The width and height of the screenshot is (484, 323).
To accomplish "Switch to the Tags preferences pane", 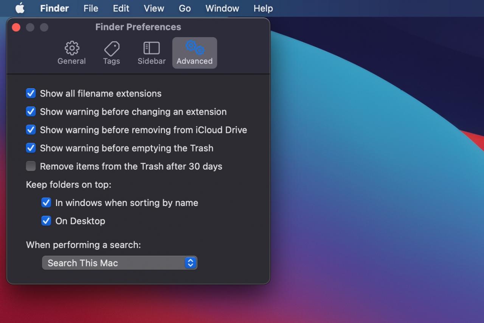I will click(x=112, y=53).
